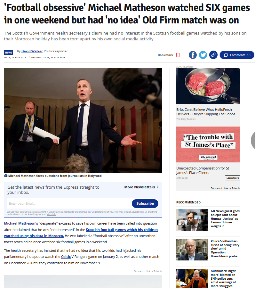Open Police Scotland Branchform probe story
Image resolution: width=255 pixels, height=288 pixels.
pyautogui.click(x=225, y=249)
